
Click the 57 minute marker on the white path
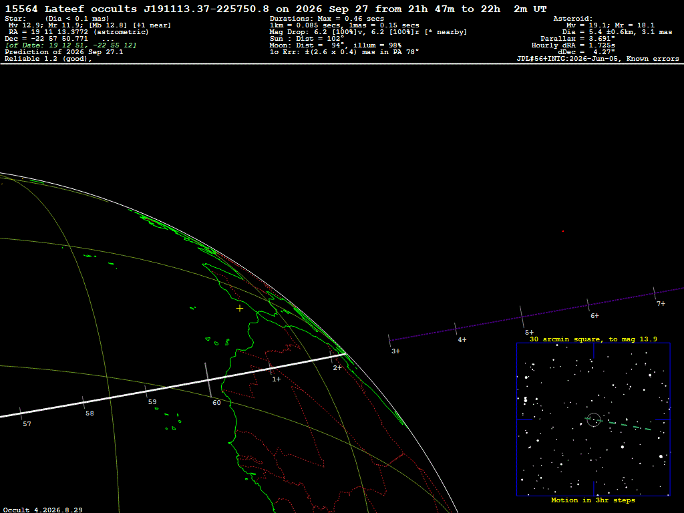(27, 423)
